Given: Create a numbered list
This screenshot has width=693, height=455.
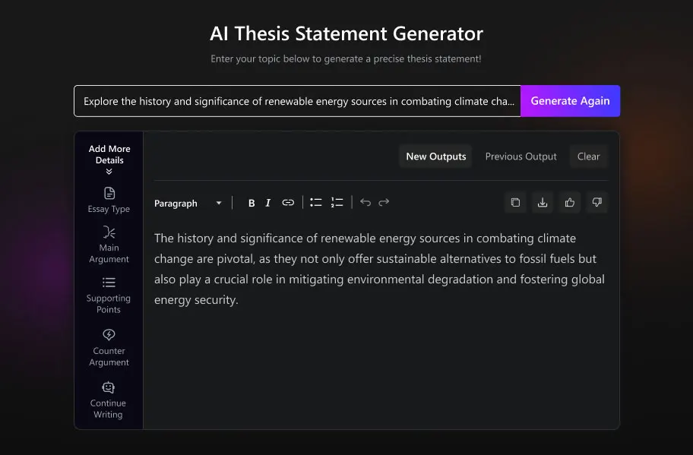Looking at the screenshot, I should click(x=337, y=203).
